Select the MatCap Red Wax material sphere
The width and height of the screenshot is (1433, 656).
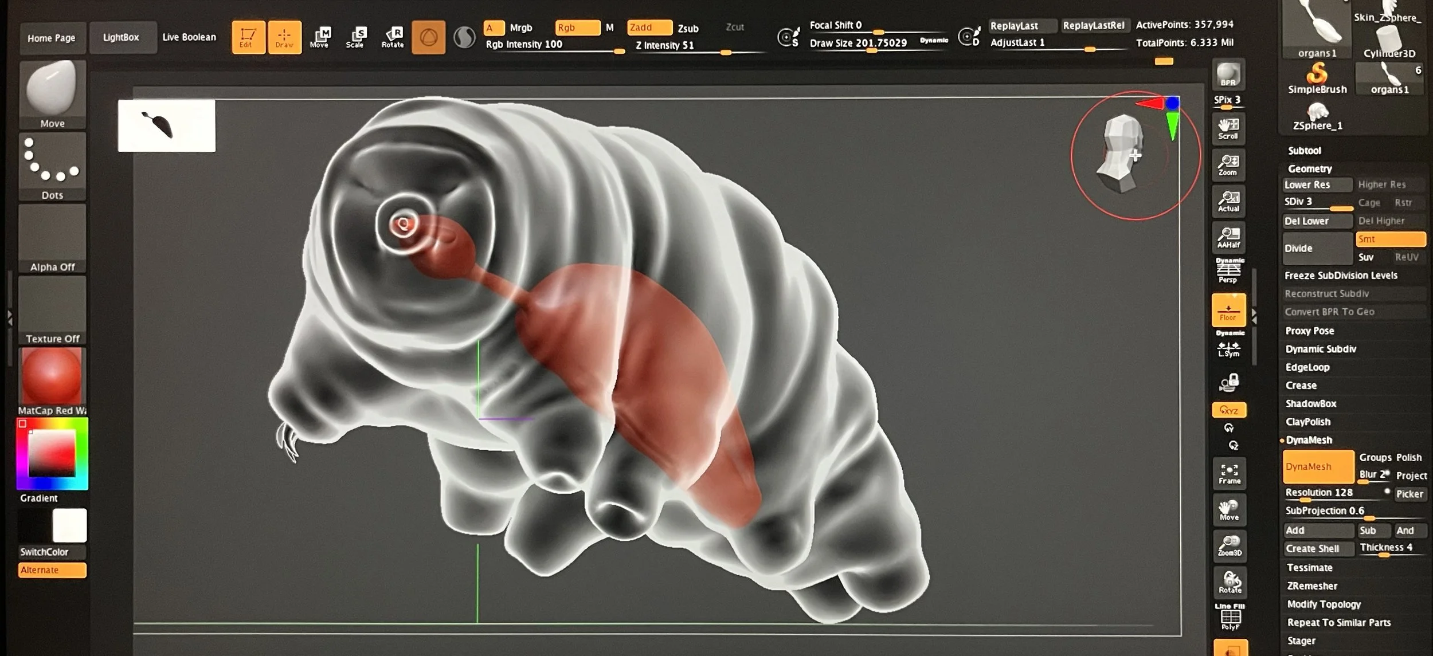click(52, 376)
